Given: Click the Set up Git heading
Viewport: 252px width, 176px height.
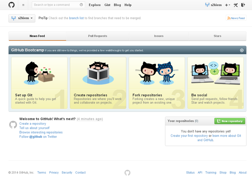Looking at the screenshot, I should pyautogui.click(x=24, y=95).
